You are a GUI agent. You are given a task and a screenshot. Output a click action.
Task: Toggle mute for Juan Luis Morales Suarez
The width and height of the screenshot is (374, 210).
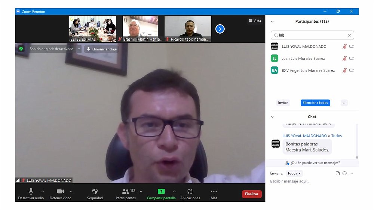344,59
